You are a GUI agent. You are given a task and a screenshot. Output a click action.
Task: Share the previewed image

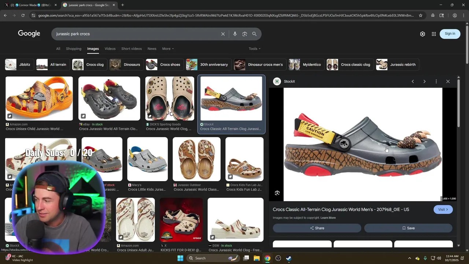click(x=317, y=228)
